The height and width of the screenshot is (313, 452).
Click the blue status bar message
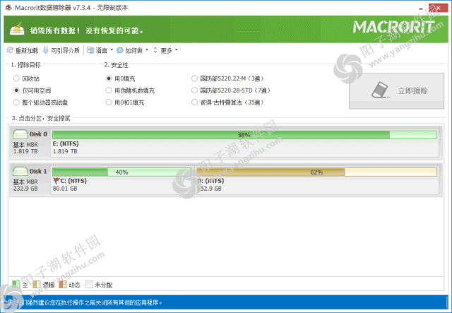pyautogui.click(x=89, y=302)
